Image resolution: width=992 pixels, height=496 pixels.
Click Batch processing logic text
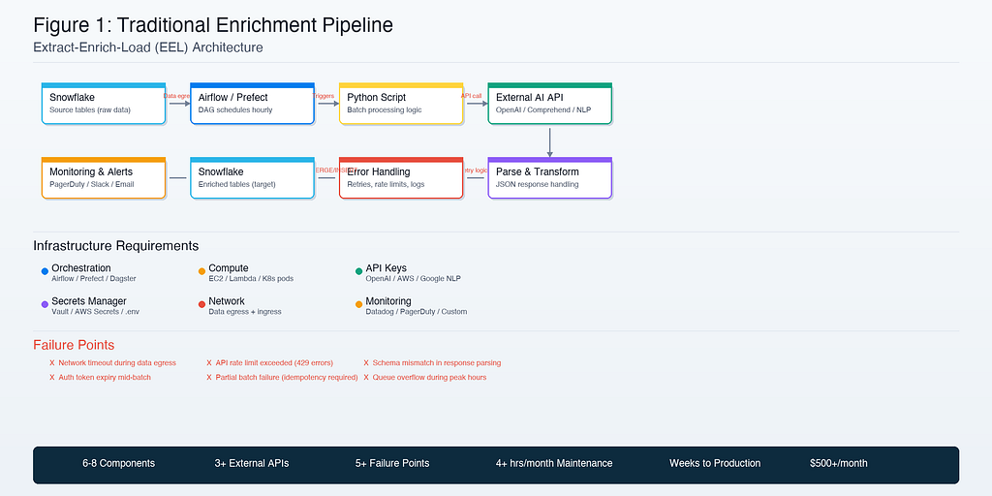384,110
